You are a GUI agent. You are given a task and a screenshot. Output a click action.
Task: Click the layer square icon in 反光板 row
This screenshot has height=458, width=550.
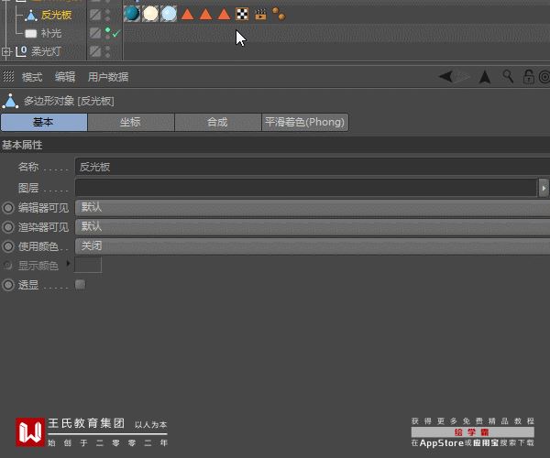coord(95,15)
